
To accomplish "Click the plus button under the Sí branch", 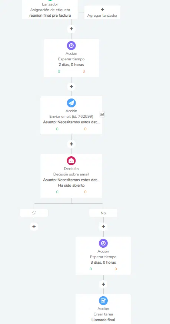I will [x=34, y=227].
